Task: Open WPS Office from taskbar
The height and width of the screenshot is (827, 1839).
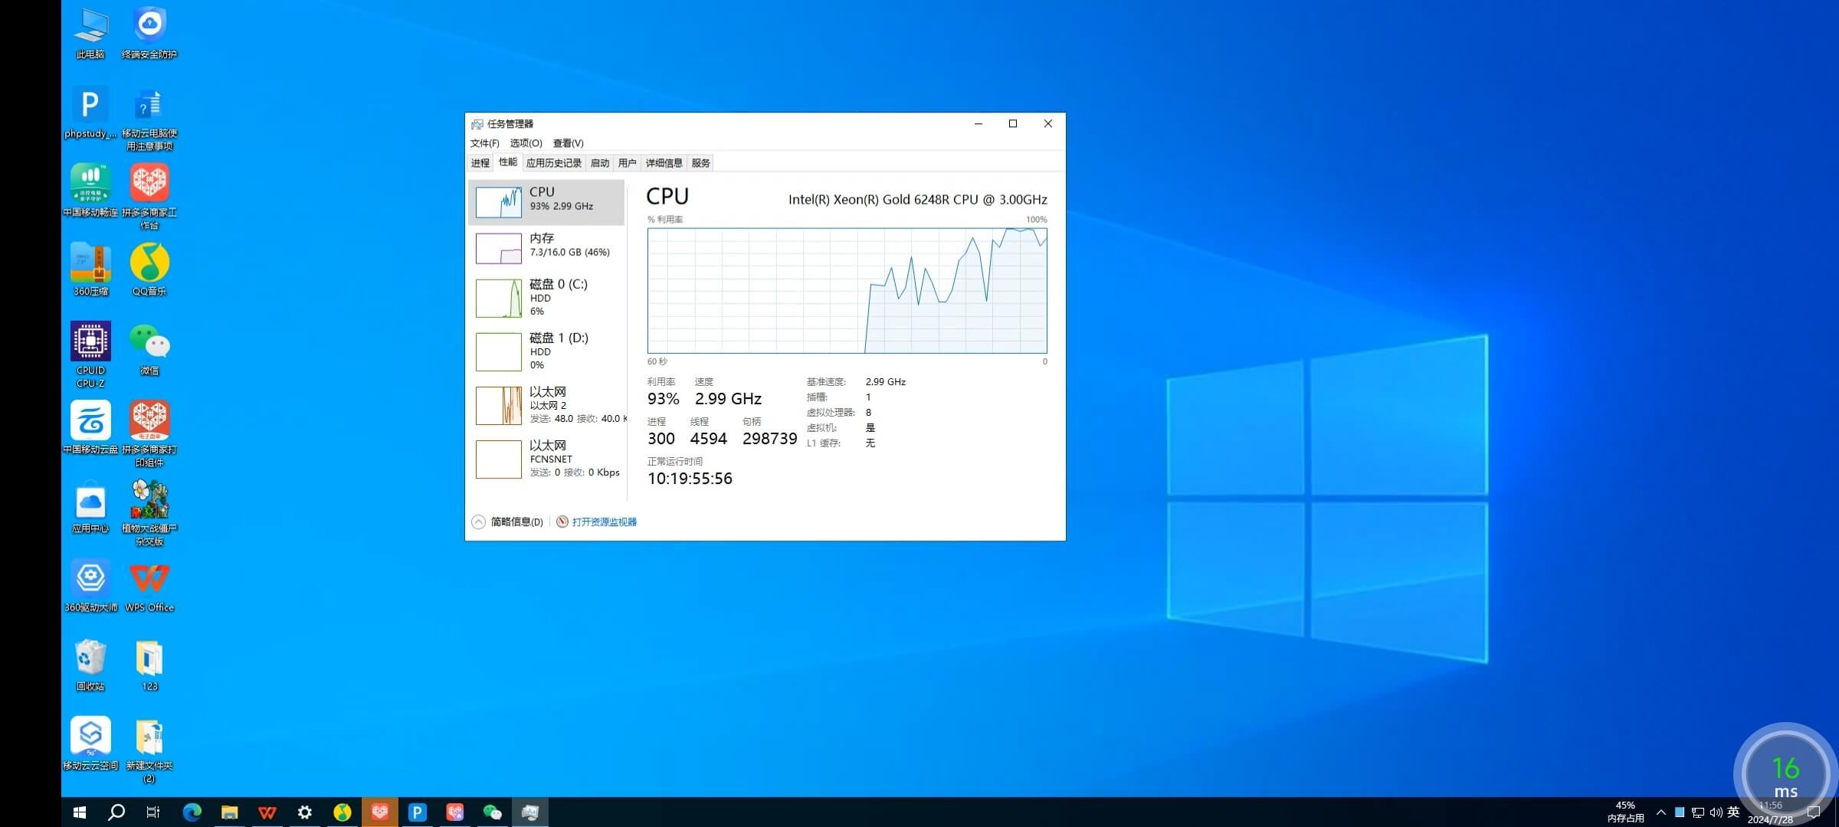Action: click(x=267, y=812)
